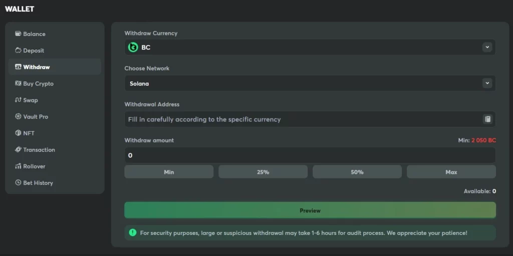
Task: Click the Swap arrows icon
Action: pos(19,100)
